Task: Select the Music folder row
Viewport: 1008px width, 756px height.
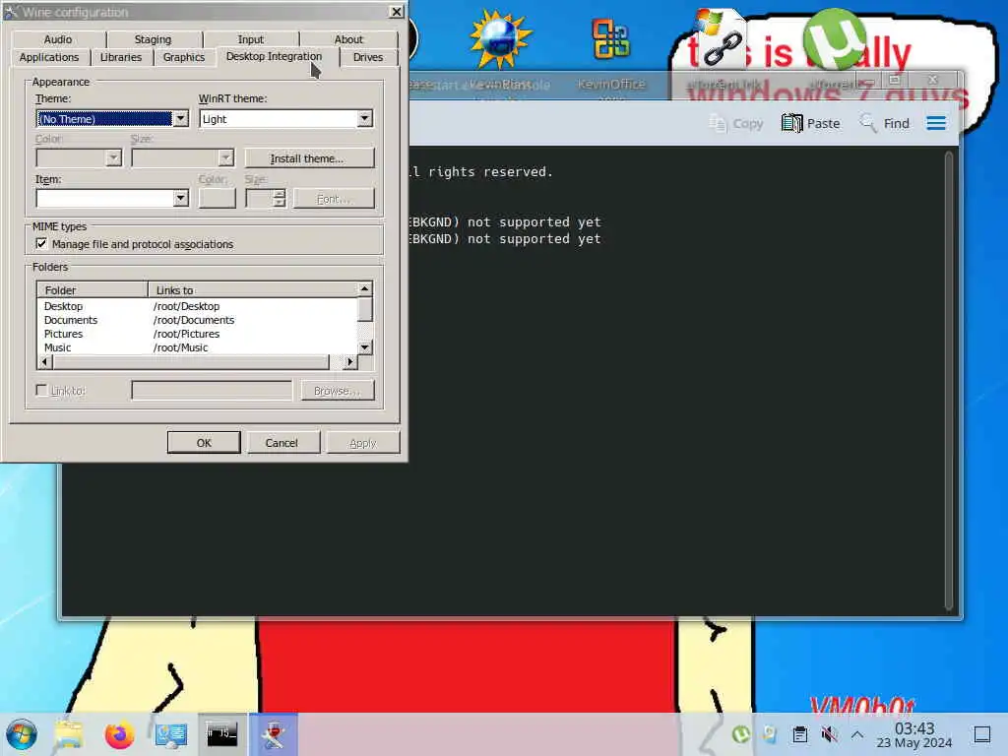Action: point(197,347)
